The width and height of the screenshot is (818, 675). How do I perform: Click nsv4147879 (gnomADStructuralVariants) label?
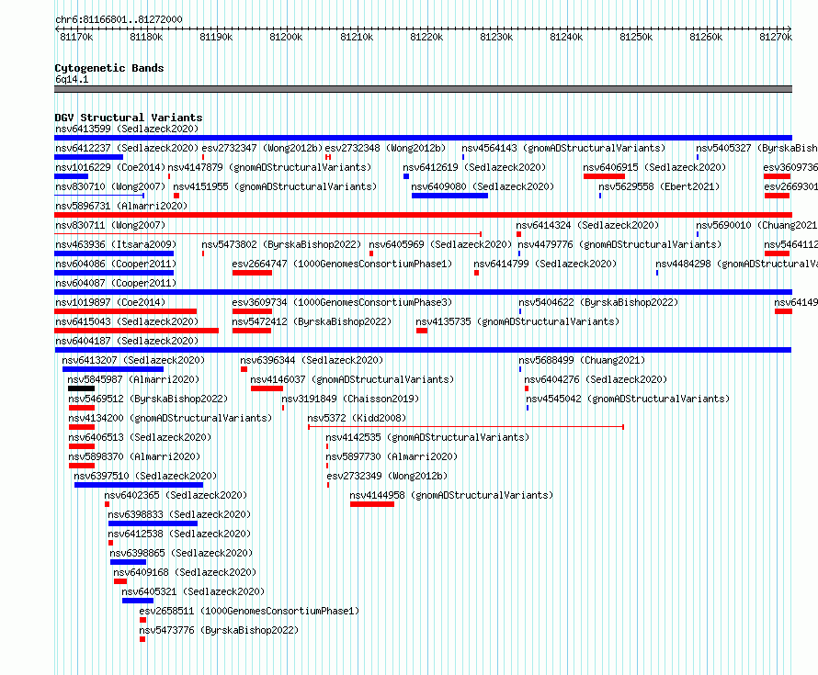(269, 167)
